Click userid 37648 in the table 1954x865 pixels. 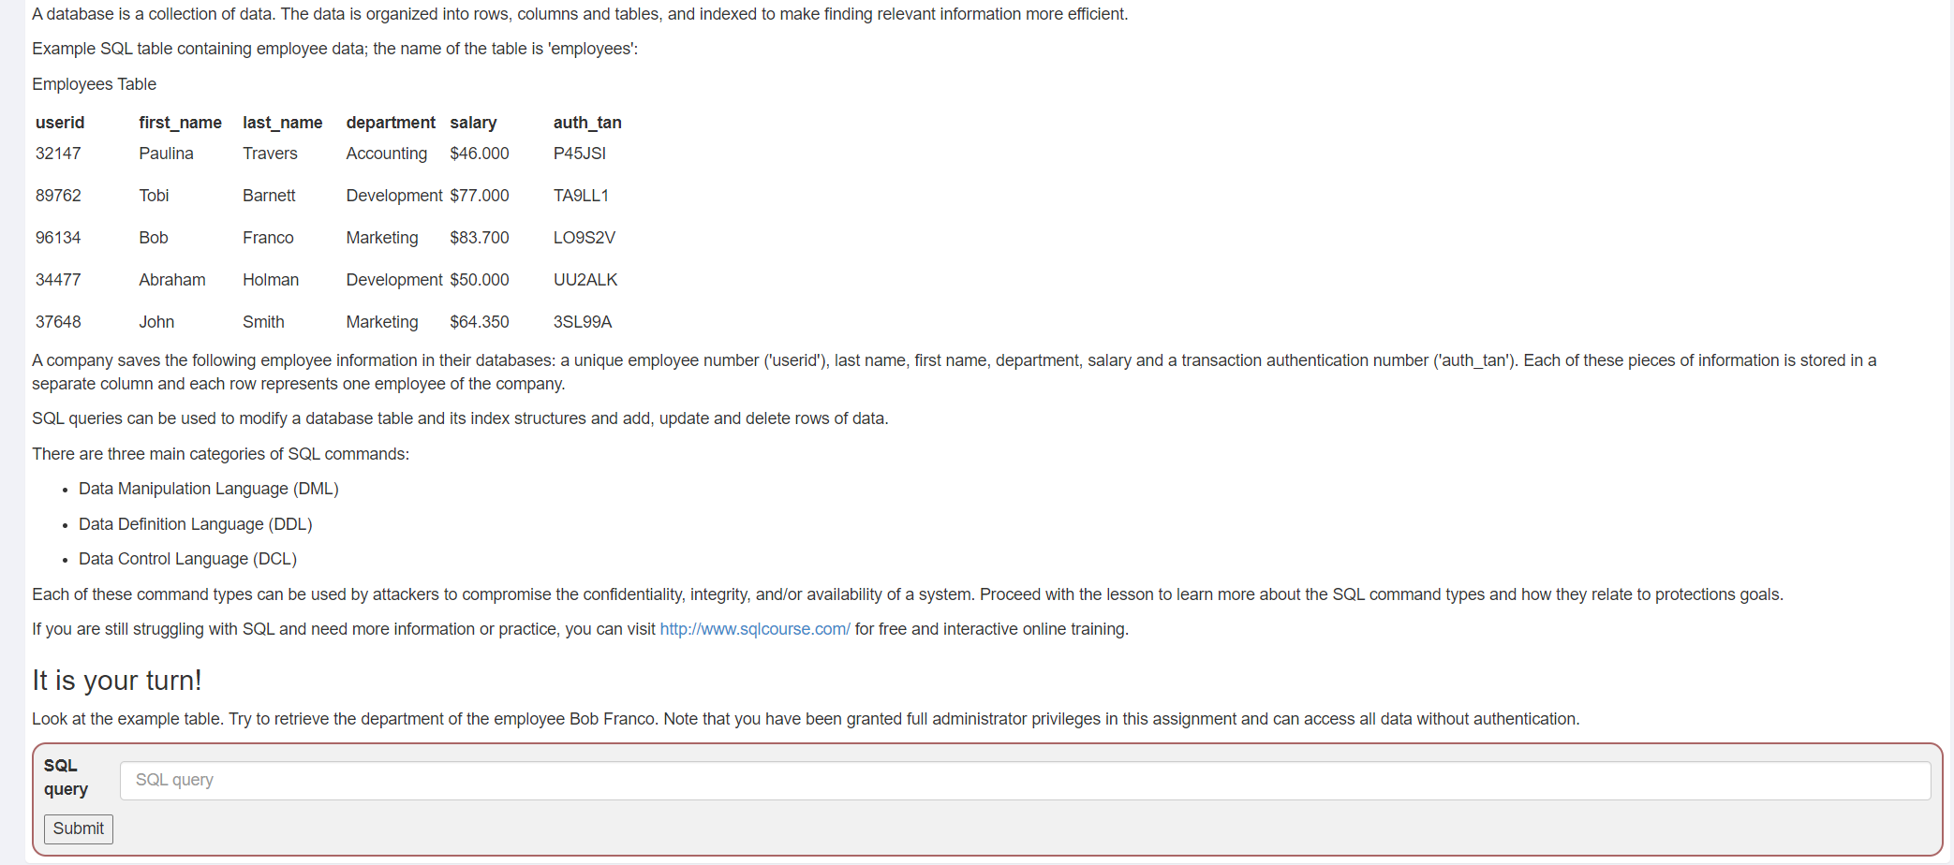(58, 322)
